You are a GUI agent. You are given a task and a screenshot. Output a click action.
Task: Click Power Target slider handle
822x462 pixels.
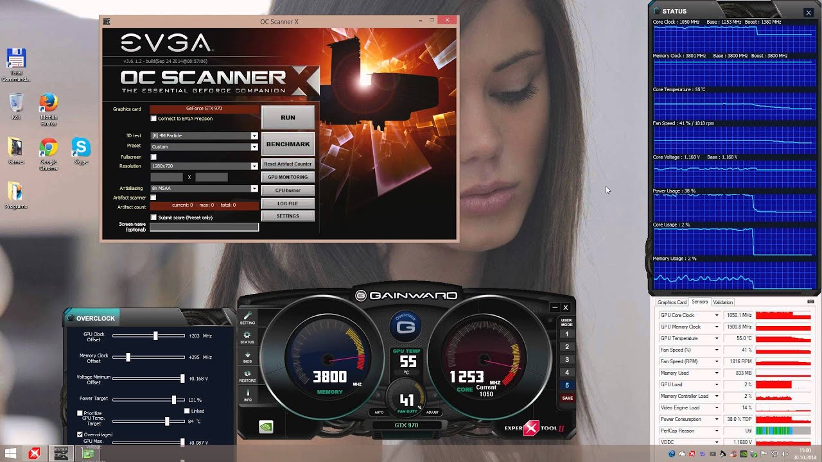(x=173, y=400)
